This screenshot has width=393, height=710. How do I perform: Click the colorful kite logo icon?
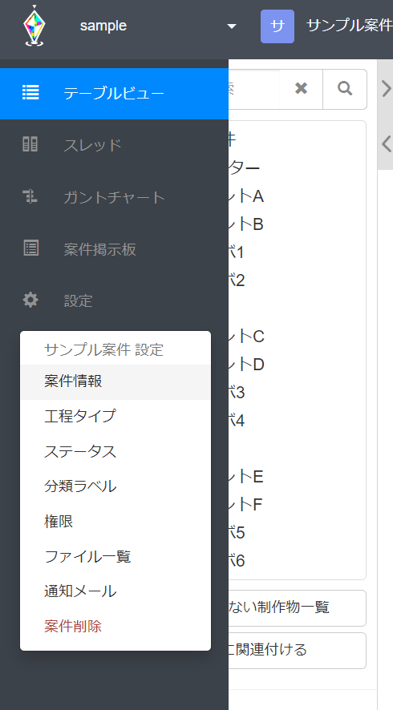click(x=34, y=26)
